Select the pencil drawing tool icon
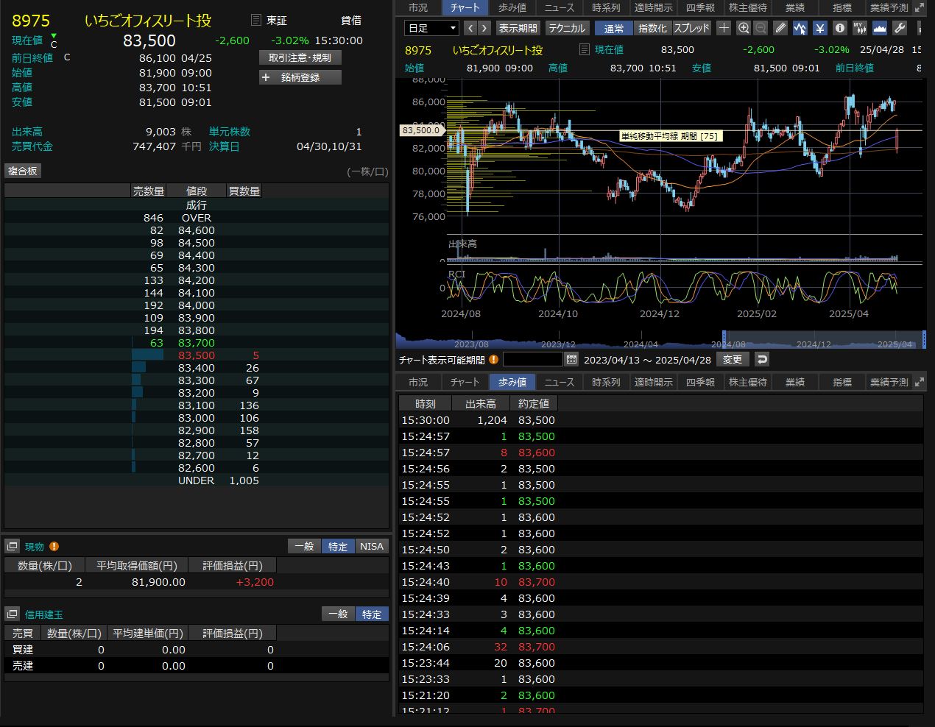Viewport: 935px width, 727px height. [x=781, y=28]
